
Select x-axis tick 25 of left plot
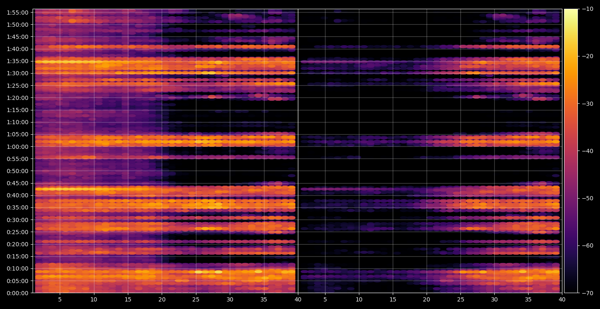(x=196, y=299)
